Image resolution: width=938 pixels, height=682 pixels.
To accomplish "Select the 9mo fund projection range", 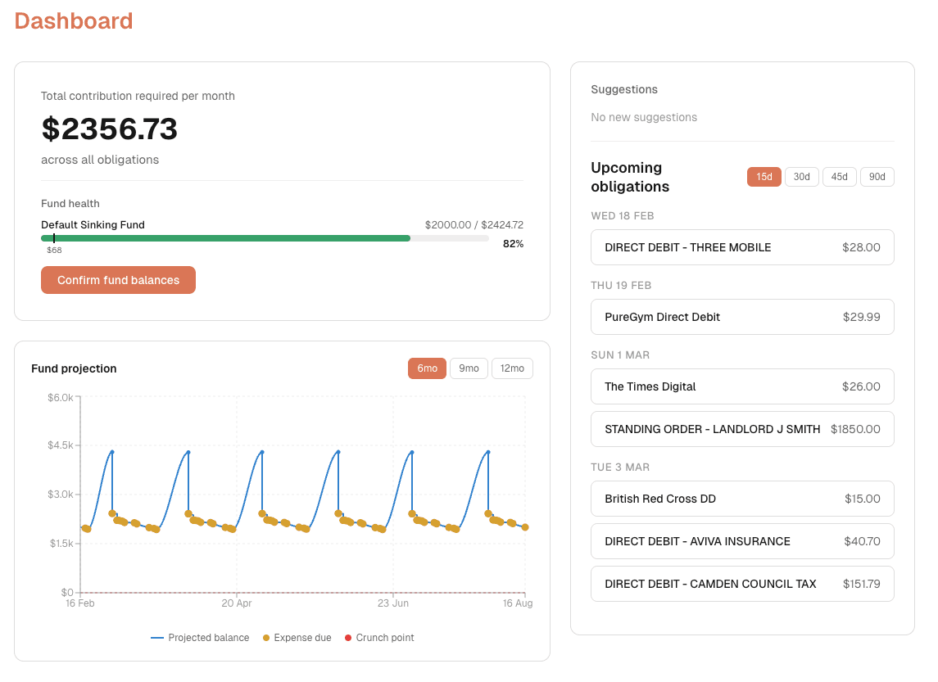I will 469,368.
